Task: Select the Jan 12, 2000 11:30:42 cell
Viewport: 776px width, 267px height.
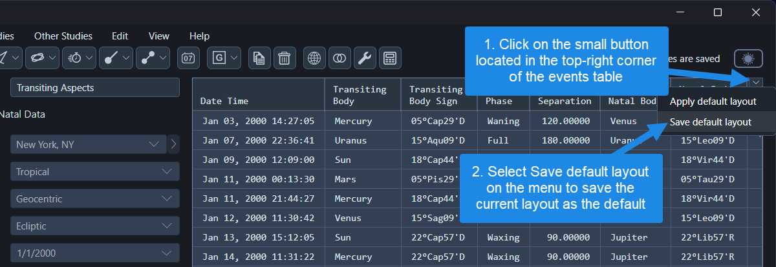Action: coord(259,218)
